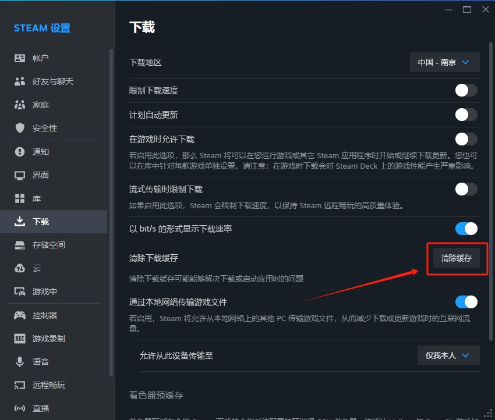Select the 帐户 (Account) sidebar icon
Image resolution: width=495 pixels, height=420 pixels.
19,58
